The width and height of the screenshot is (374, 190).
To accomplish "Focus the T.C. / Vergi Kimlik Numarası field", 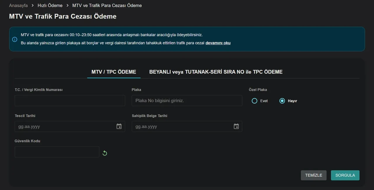I will (70, 100).
